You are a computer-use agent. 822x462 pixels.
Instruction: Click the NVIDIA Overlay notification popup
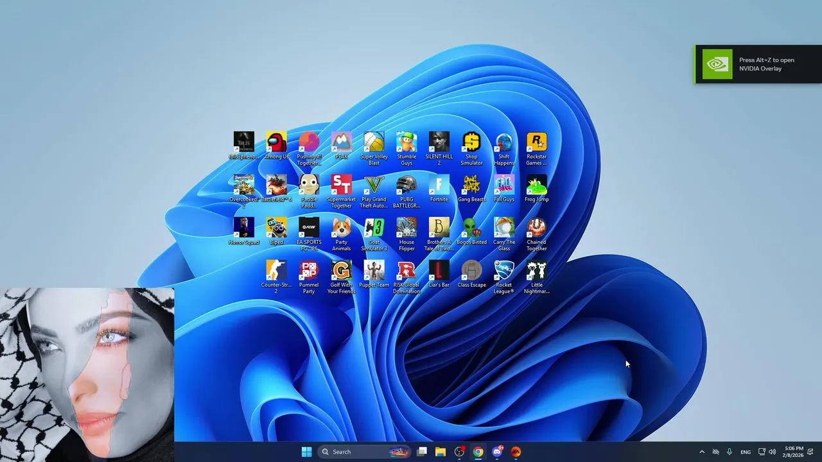point(758,64)
